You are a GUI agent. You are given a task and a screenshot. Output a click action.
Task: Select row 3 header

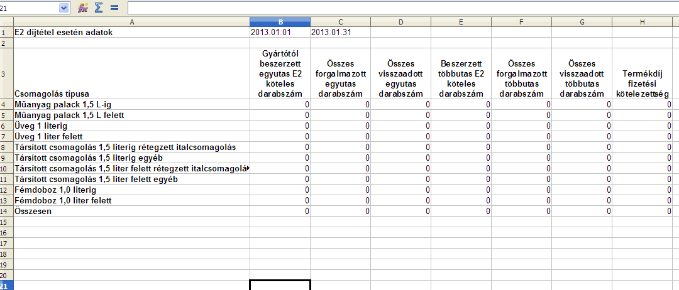point(6,74)
